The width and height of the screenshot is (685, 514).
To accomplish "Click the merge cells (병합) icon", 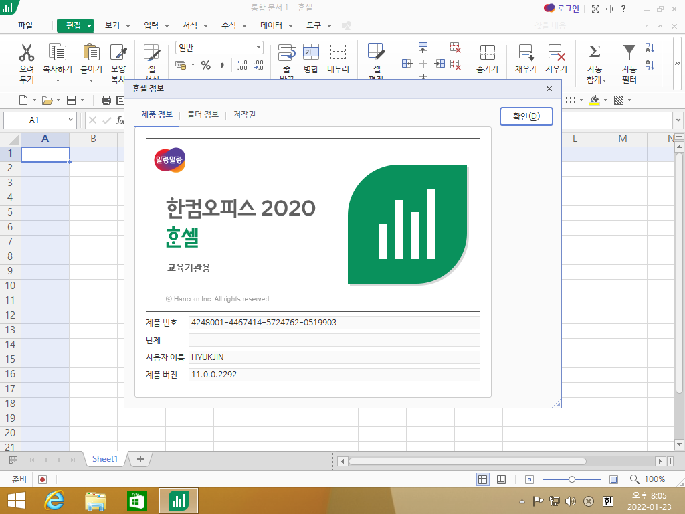I will click(311, 52).
